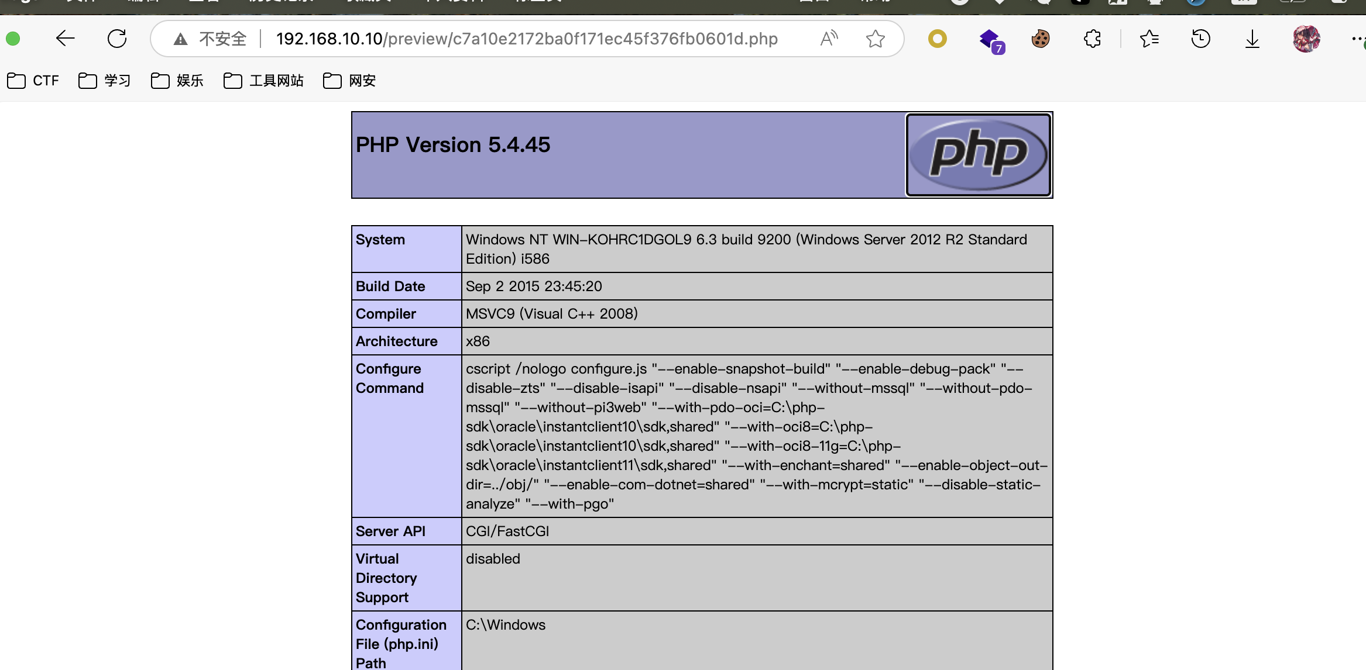Open the CTF bookmarks folder
This screenshot has width=1366, height=670.
33,81
